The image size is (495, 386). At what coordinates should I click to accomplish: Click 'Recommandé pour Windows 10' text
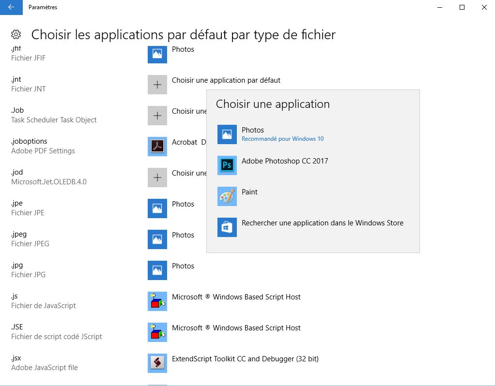pos(282,139)
